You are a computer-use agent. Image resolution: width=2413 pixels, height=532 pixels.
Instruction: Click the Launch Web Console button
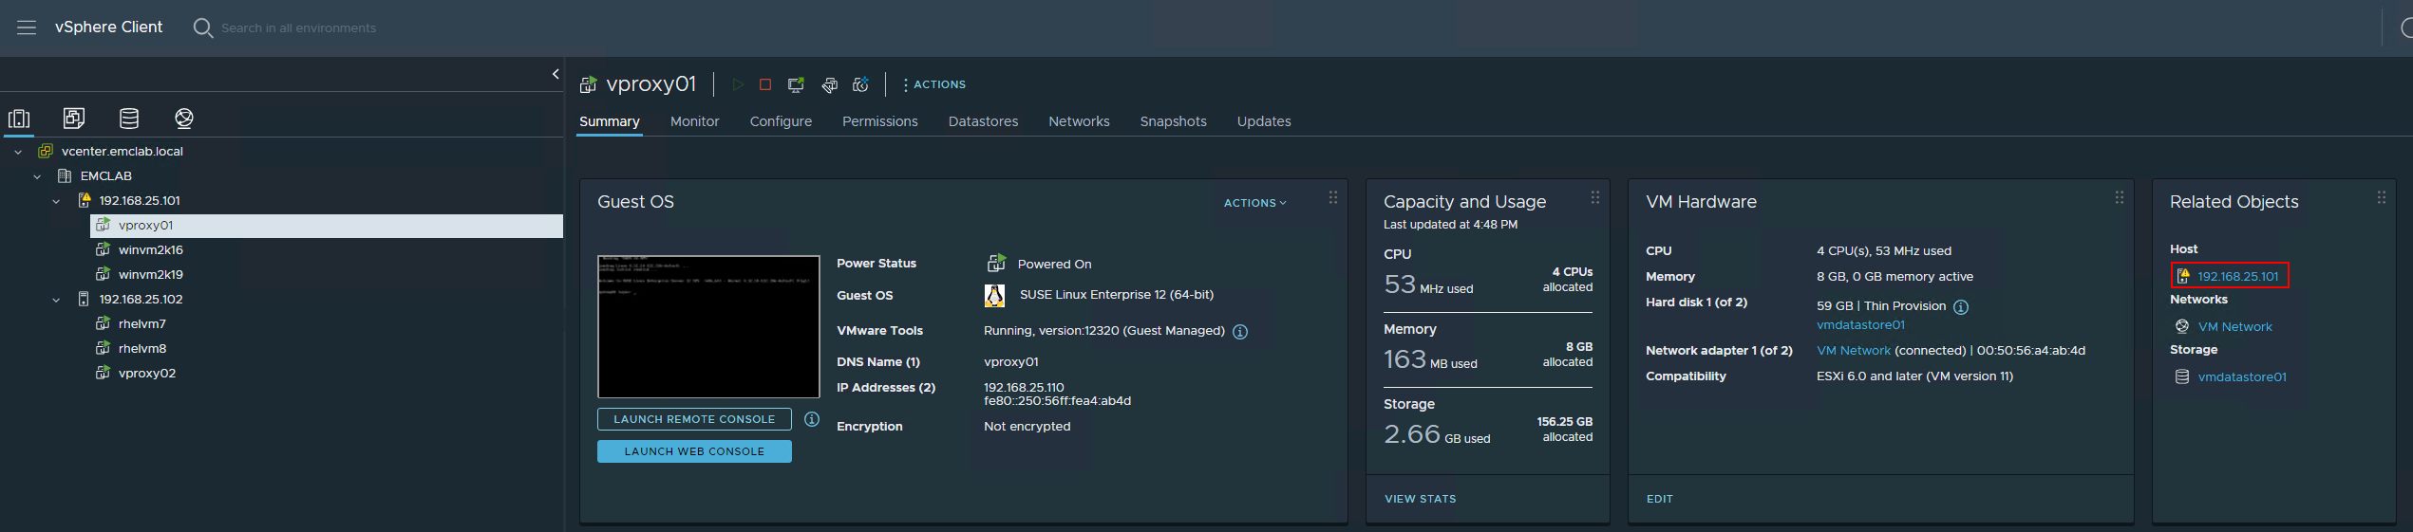pos(694,451)
